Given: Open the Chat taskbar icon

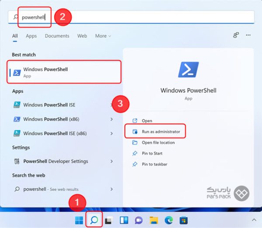Looking at the screenshot, I should 138,220.
